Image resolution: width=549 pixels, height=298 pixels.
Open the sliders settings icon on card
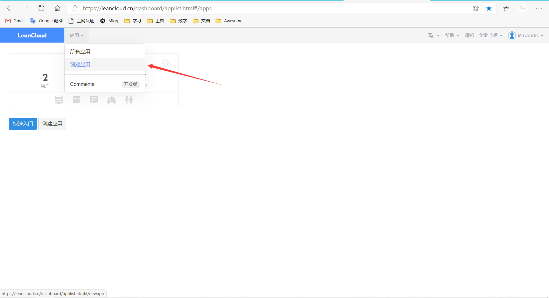coord(129,100)
